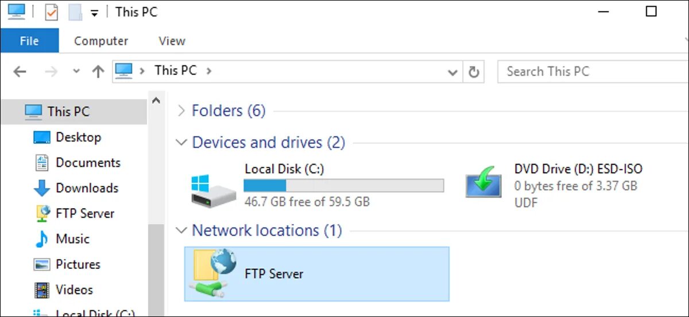Image resolution: width=689 pixels, height=317 pixels.
Task: Collapse the Devices and drives group
Action: click(x=181, y=142)
